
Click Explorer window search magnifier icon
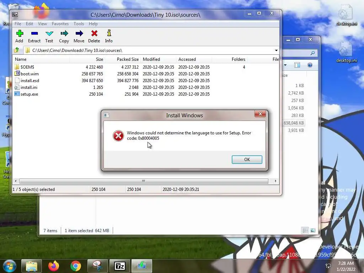coord(312,53)
